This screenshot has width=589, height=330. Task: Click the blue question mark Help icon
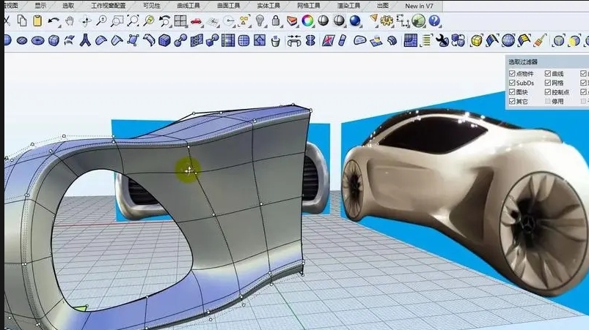[x=434, y=21]
